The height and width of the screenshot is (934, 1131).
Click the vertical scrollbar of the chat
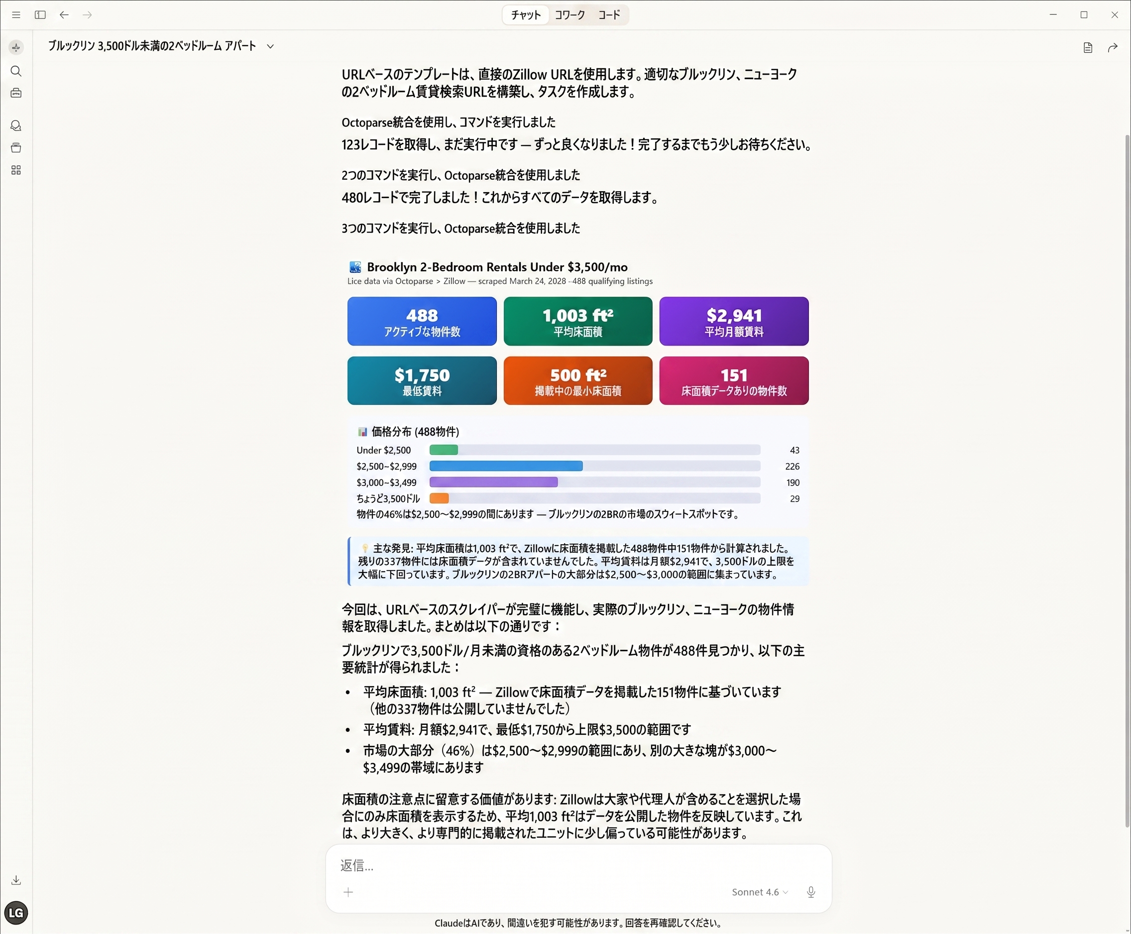coord(1127,480)
